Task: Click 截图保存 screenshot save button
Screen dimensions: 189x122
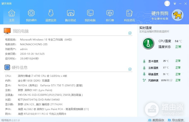Action: coord(156,120)
